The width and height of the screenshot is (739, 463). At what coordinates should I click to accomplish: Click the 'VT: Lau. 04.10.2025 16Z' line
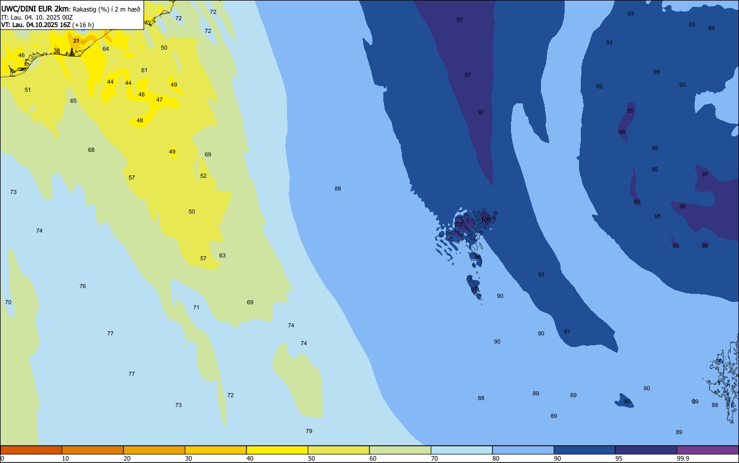pyautogui.click(x=36, y=25)
